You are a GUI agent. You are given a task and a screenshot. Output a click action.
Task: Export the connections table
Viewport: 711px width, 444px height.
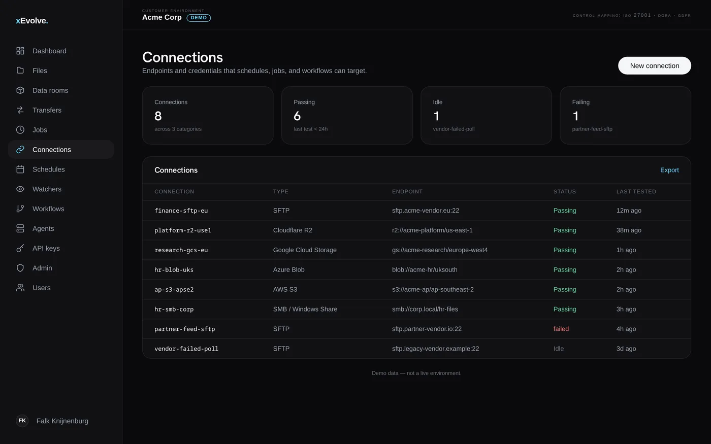pyautogui.click(x=669, y=170)
